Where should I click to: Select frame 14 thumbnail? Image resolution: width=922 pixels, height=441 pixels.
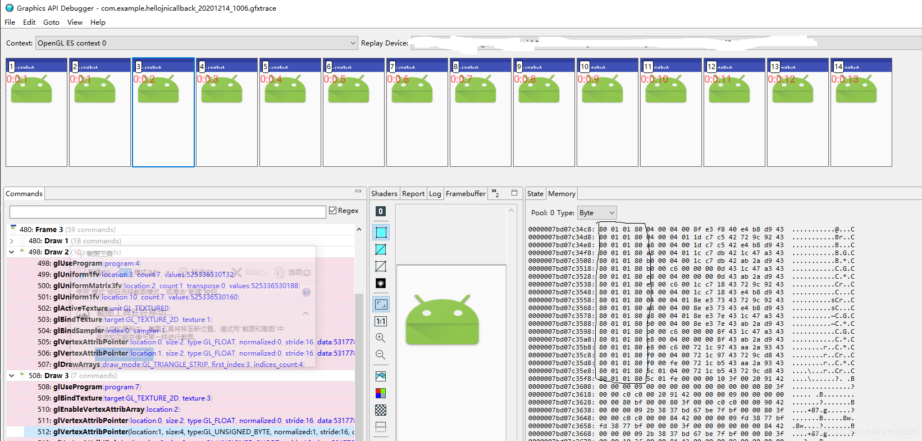point(861,112)
